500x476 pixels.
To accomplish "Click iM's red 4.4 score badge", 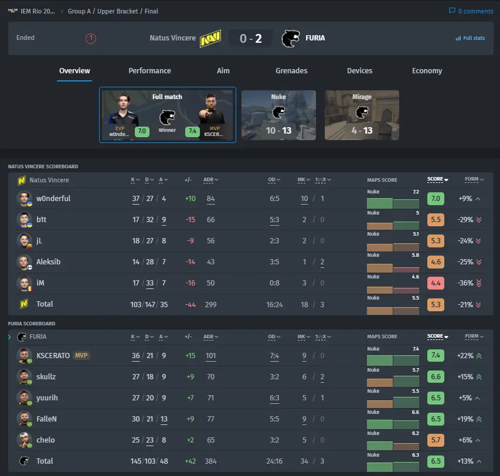I will pos(436,283).
